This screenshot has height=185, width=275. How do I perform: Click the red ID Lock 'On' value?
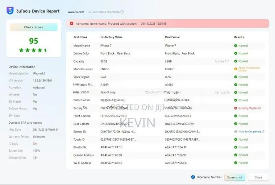pos(35,144)
